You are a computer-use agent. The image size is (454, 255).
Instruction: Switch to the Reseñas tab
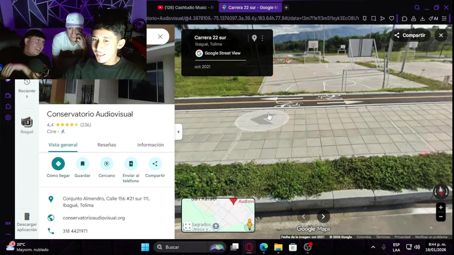point(107,145)
